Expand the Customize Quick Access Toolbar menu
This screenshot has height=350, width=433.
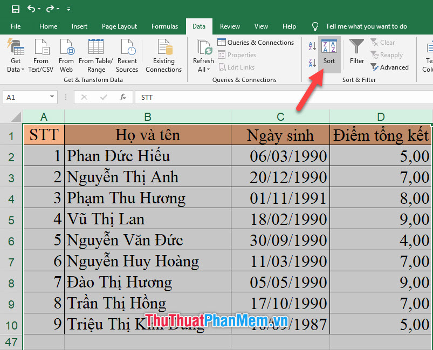[x=68, y=9]
